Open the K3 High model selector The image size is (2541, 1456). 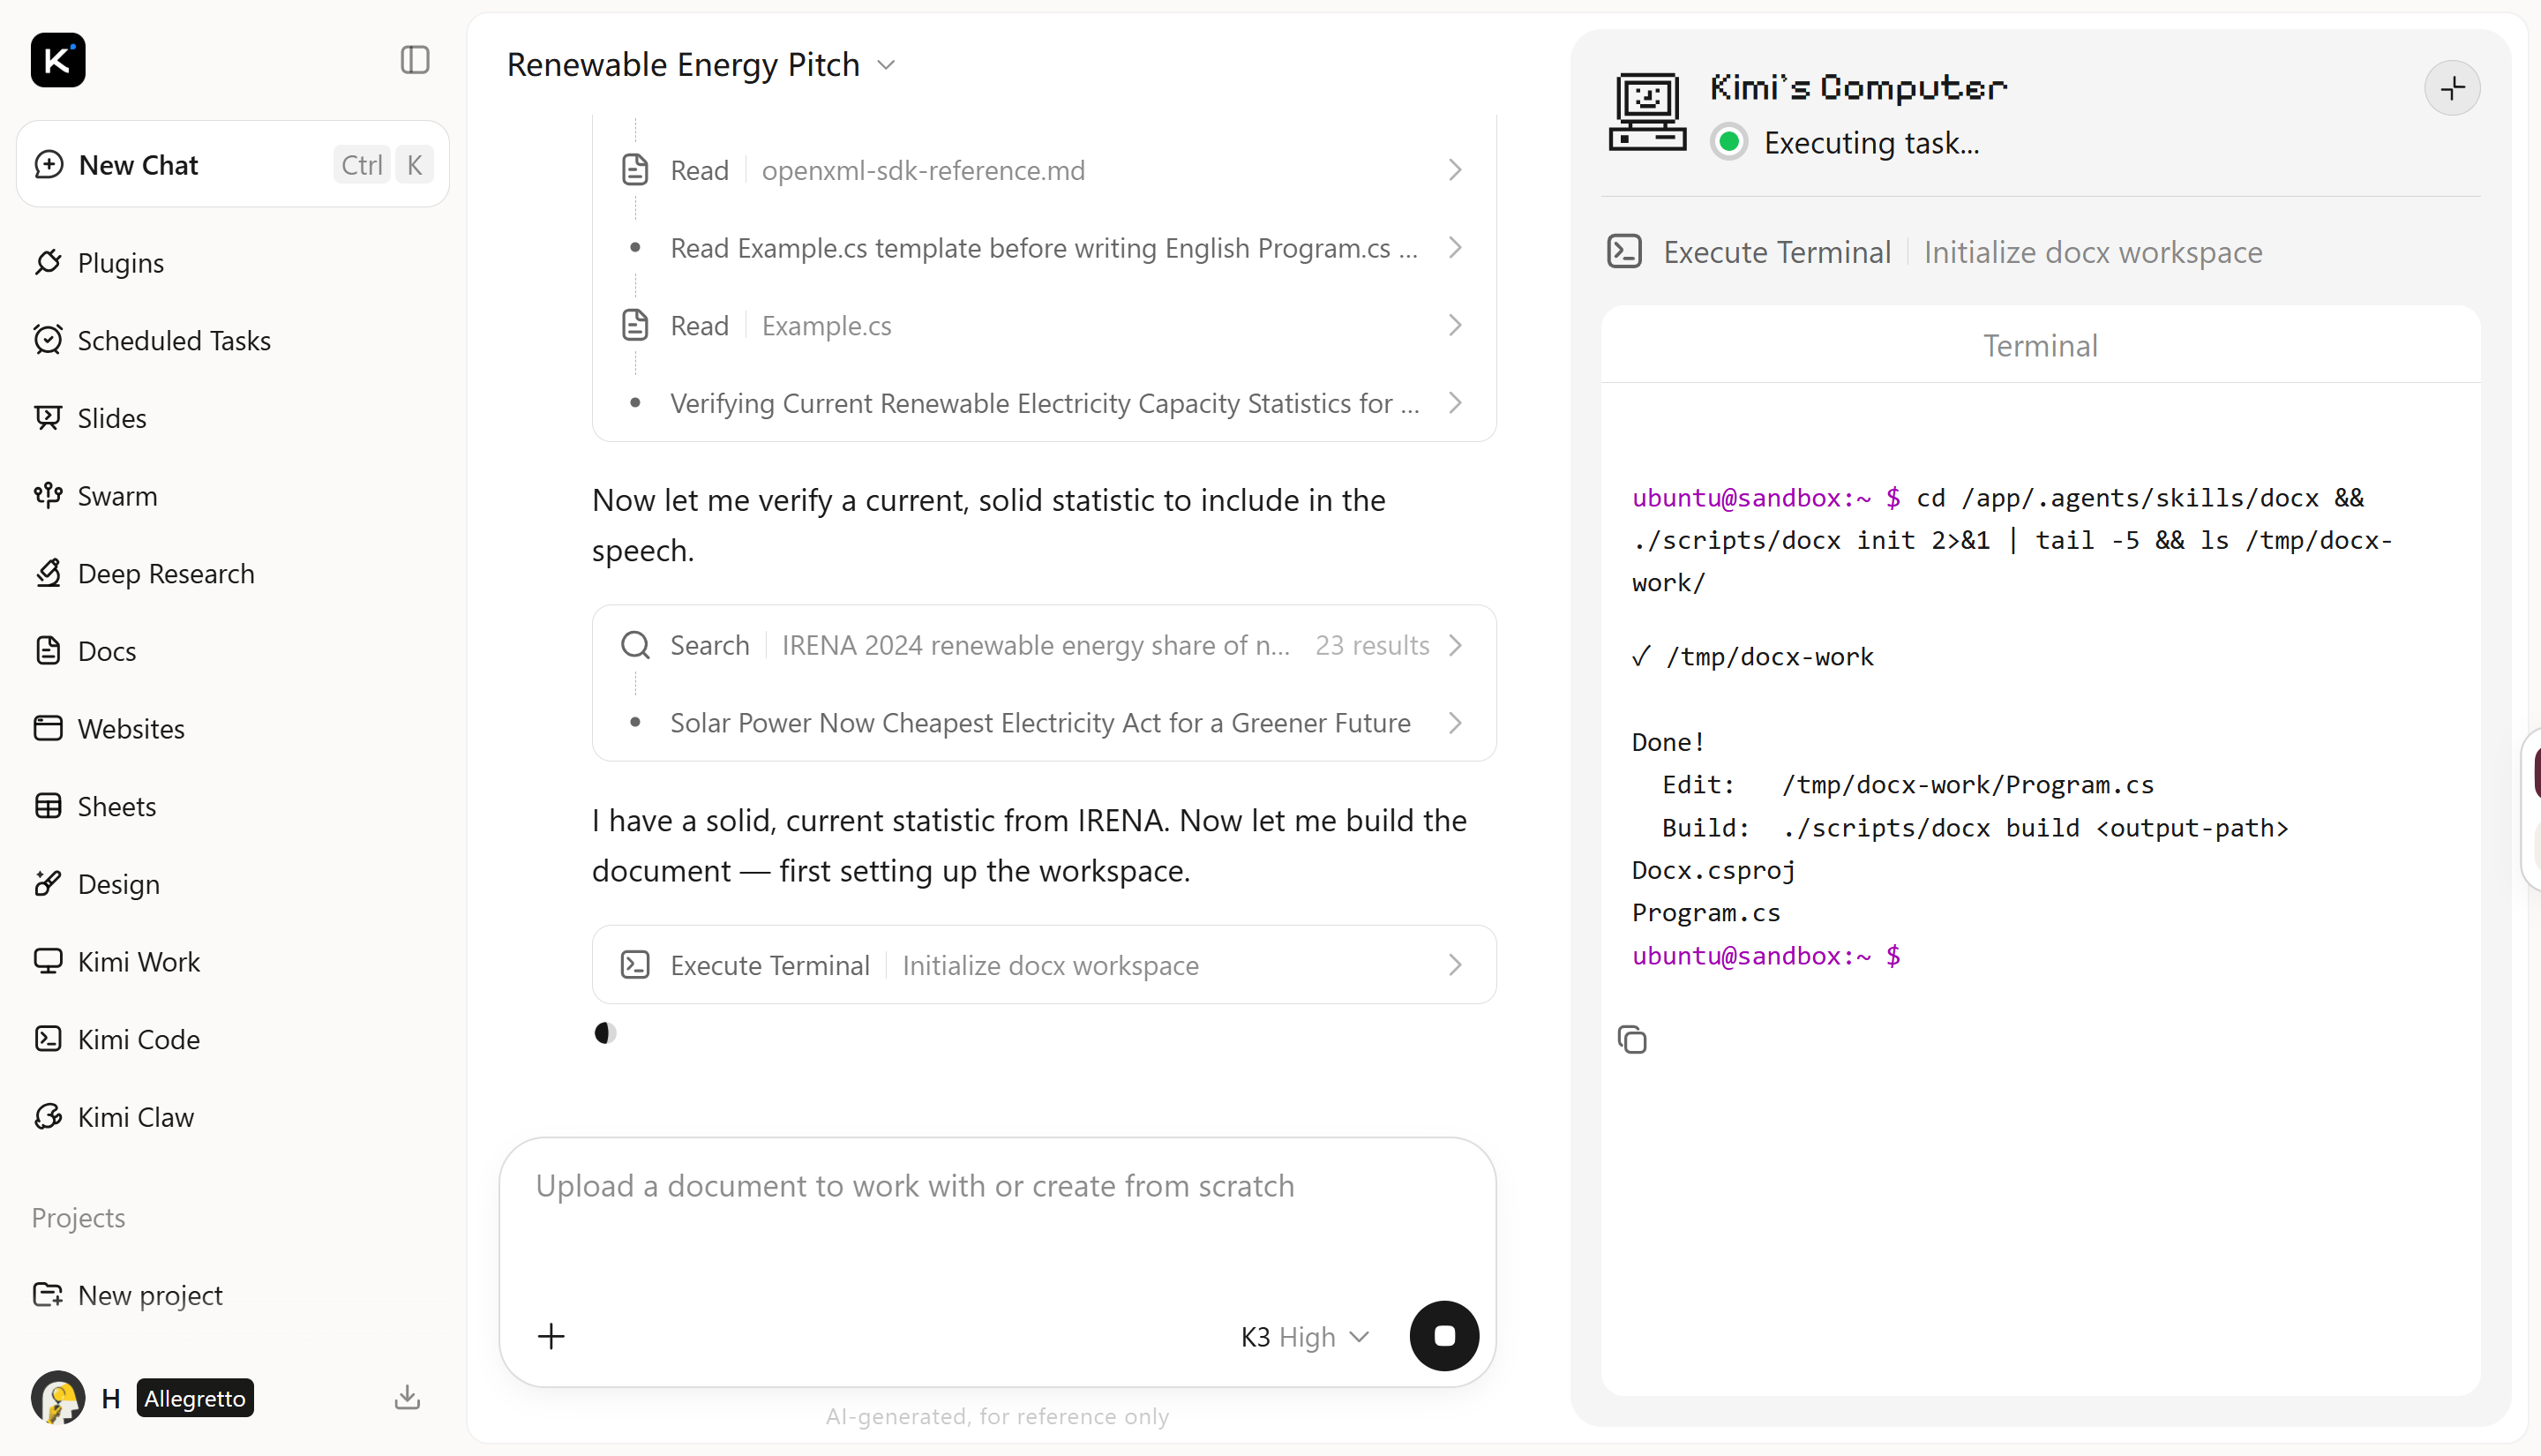(1305, 1337)
